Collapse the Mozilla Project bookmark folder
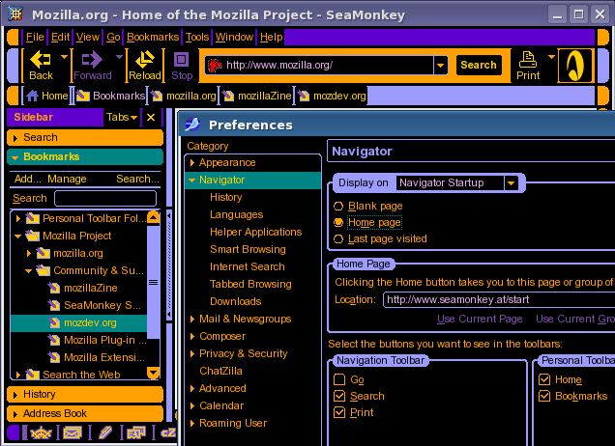 (x=17, y=237)
